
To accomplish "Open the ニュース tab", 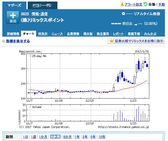I will click(x=57, y=34).
